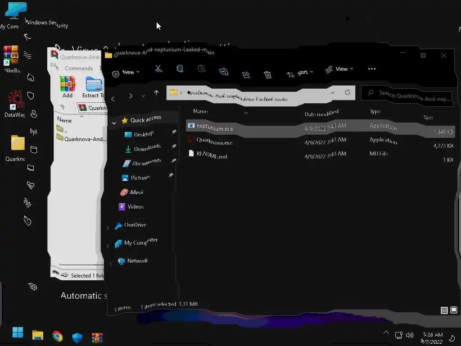Screen dimensions: 461x346
Task: Click the Paste icon in Explorer toolbar
Action: click(x=202, y=69)
